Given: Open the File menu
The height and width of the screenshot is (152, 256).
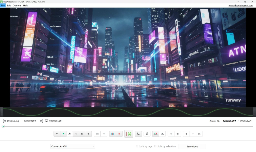Looking at the screenshot, I should pyautogui.click(x=3, y=6).
